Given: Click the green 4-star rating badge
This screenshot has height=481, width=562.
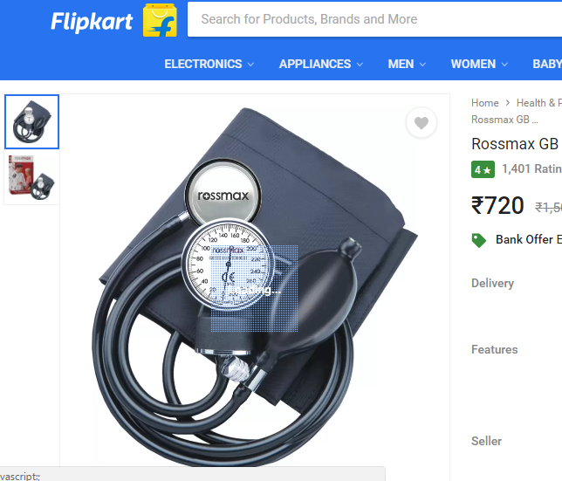Looking at the screenshot, I should pos(483,169).
